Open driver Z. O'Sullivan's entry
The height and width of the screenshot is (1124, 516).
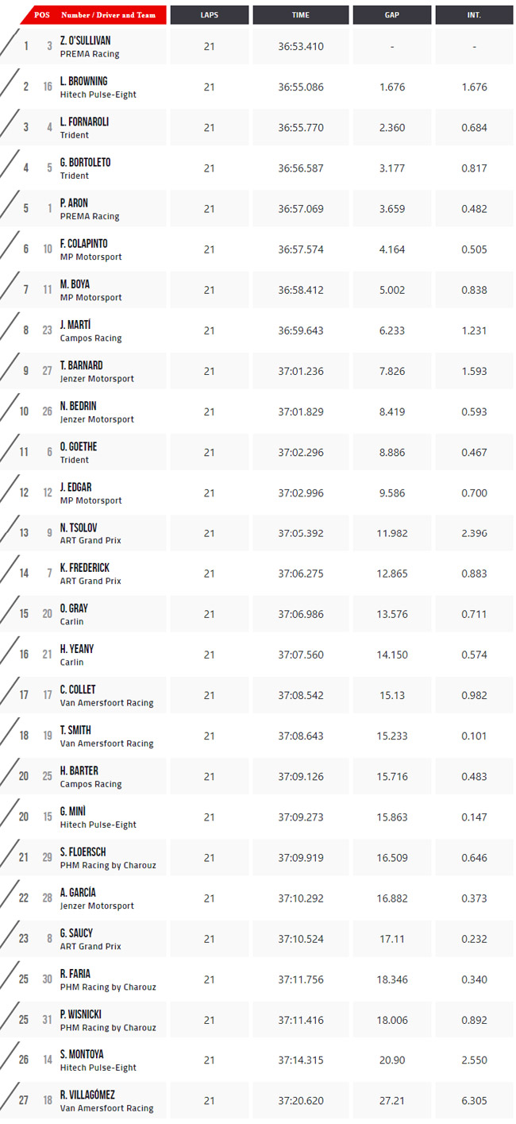(x=85, y=41)
